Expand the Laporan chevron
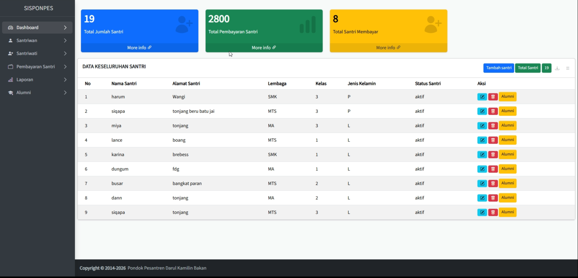This screenshot has width=578, height=278. coord(65,80)
